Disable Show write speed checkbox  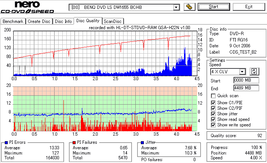[x=213, y=125]
